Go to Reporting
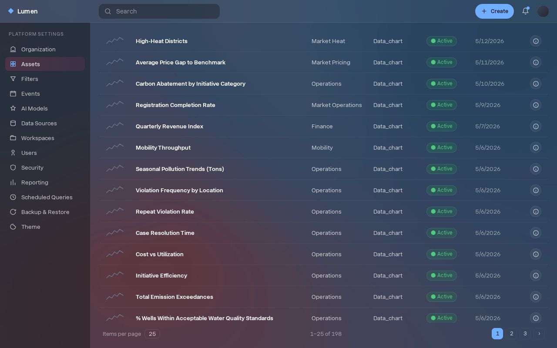557x348 pixels. click(x=45, y=182)
